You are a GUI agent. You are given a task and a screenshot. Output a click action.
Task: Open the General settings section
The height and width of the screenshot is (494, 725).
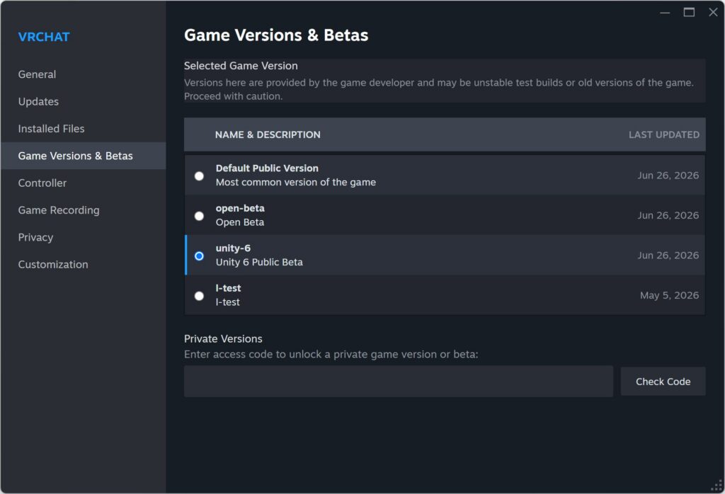(x=84, y=74)
